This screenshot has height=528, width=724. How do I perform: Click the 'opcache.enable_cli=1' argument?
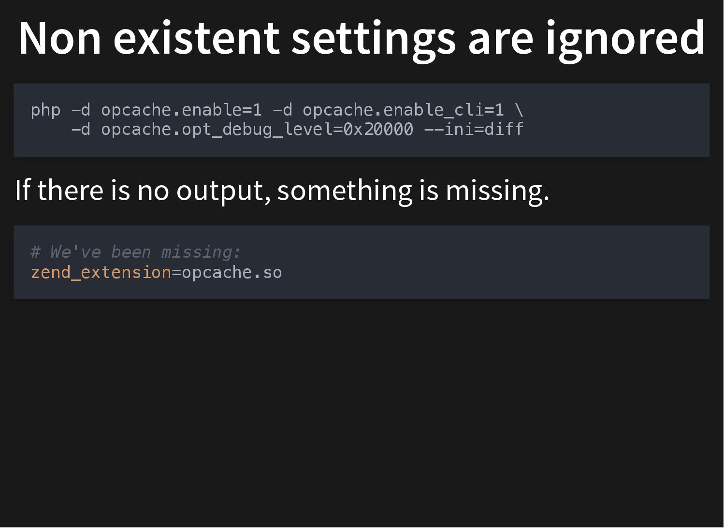[x=403, y=110]
